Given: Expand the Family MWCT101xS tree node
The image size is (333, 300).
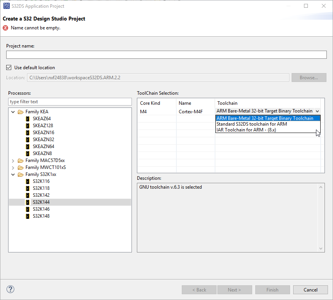Looking at the screenshot, I should (13, 168).
